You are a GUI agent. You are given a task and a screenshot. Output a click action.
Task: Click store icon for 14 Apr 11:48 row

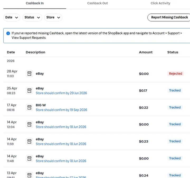click(x=29, y=158)
